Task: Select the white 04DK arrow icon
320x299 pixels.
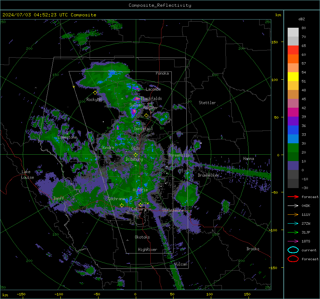Action: [x=293, y=205]
